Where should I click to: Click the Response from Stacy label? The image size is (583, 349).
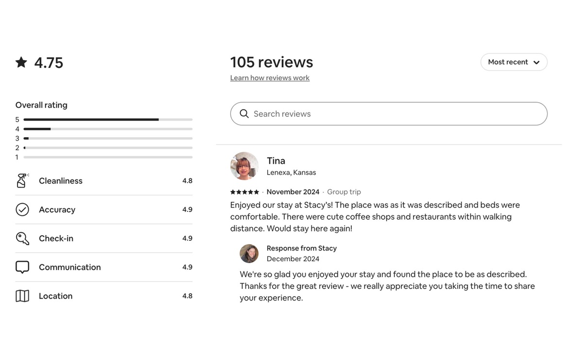click(302, 248)
